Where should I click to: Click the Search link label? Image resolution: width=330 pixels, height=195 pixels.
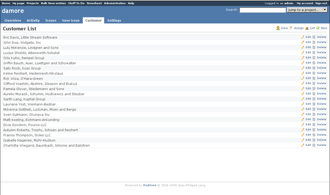click(232, 10)
